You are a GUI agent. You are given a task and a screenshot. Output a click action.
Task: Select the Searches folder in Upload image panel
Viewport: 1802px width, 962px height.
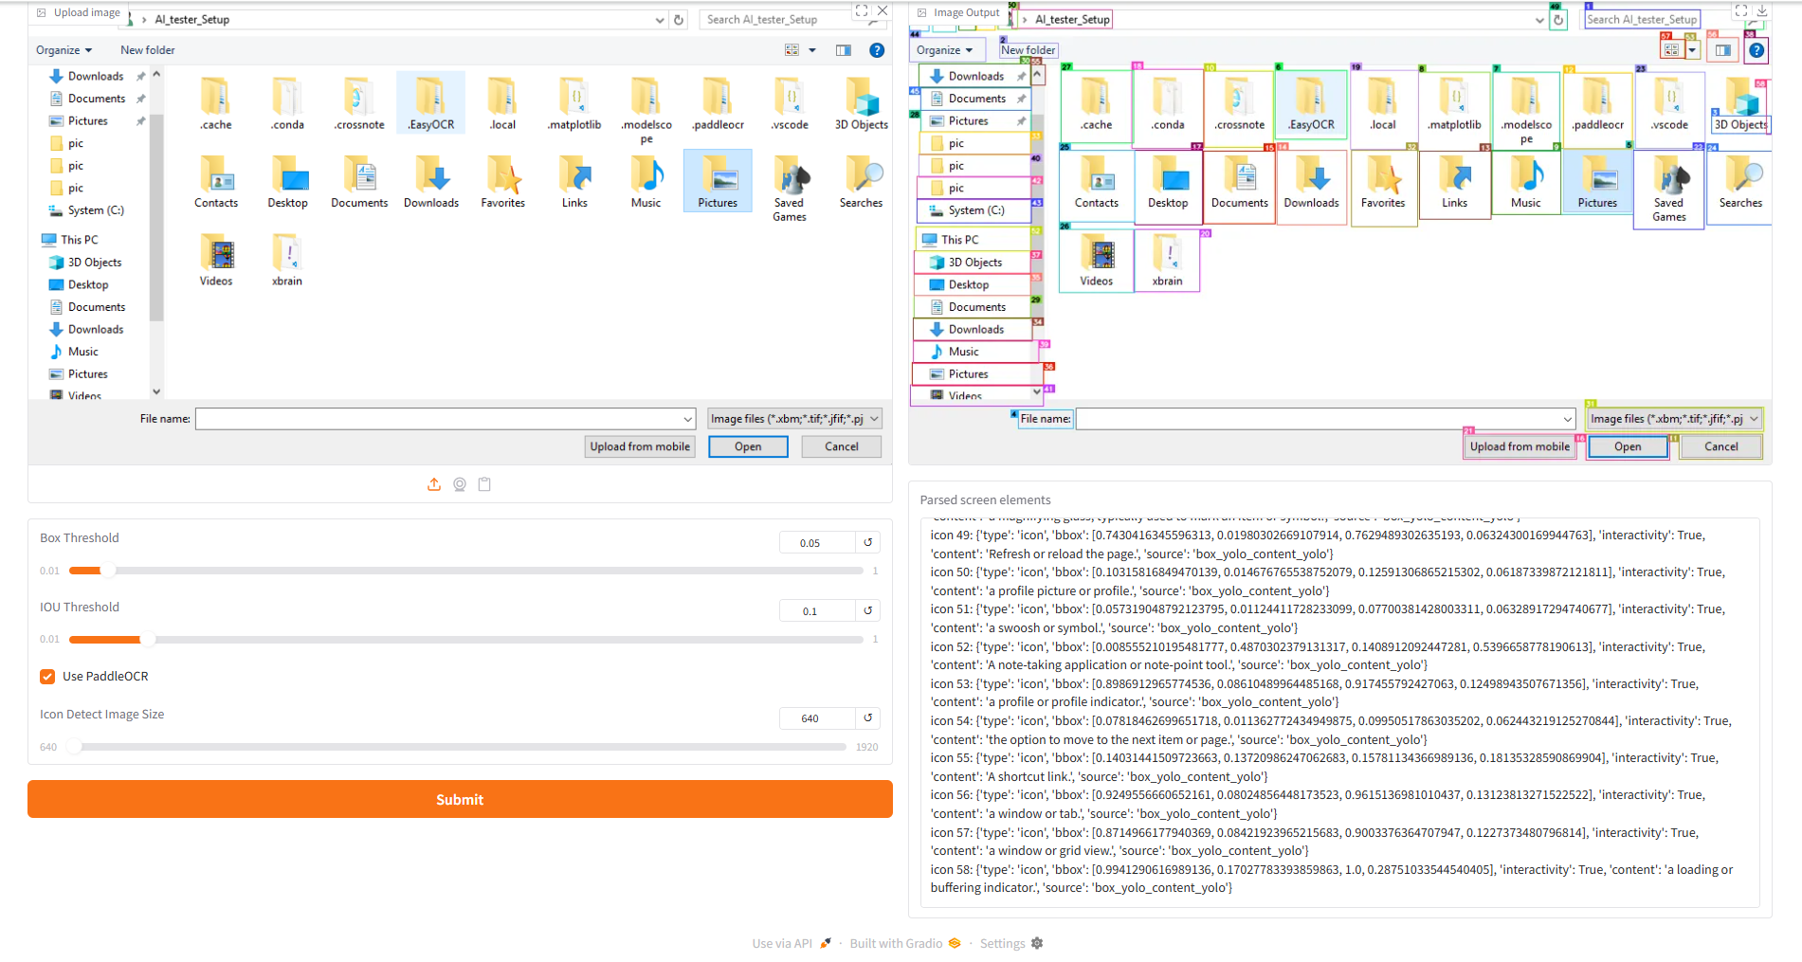[x=861, y=182]
